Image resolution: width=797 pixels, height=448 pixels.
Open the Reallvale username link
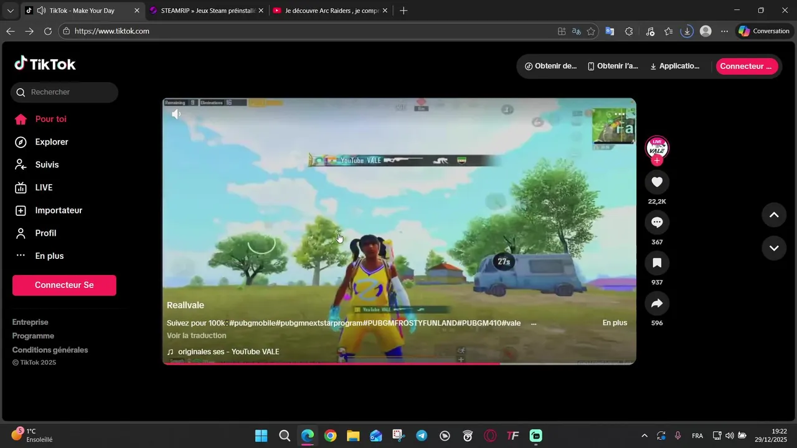[x=185, y=306]
